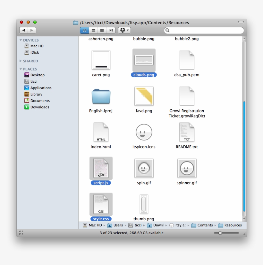The image size is (263, 265).
Task: Adjust the icon size slider at bottom right
Action: [x=220, y=233]
